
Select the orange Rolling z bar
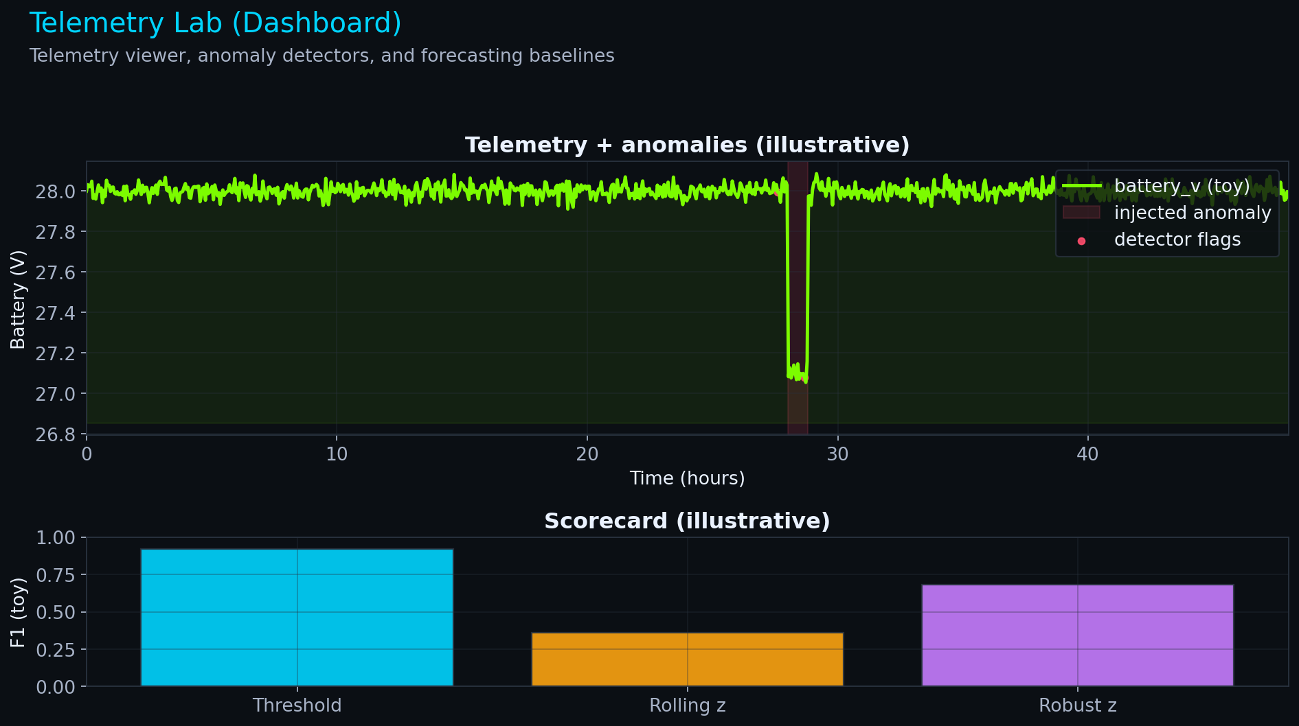(687, 659)
